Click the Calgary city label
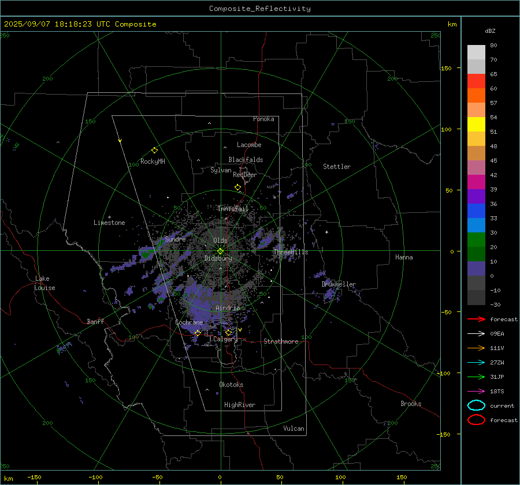The width and height of the screenshot is (520, 485). click(x=225, y=339)
